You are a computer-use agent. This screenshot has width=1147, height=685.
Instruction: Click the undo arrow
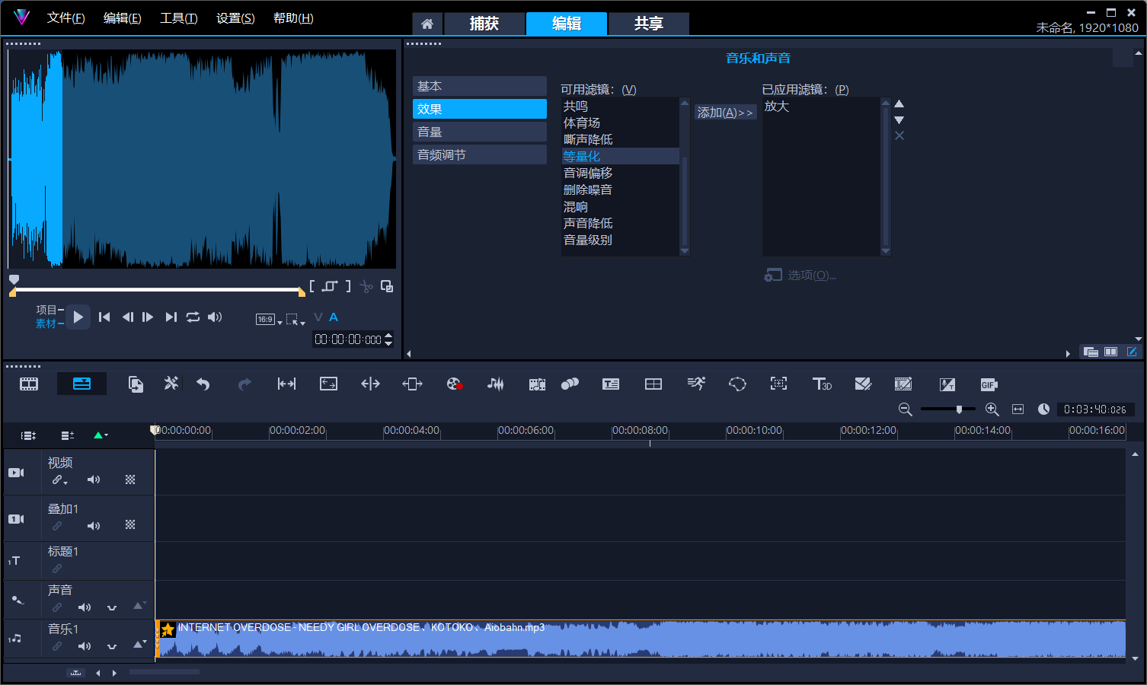tap(203, 384)
